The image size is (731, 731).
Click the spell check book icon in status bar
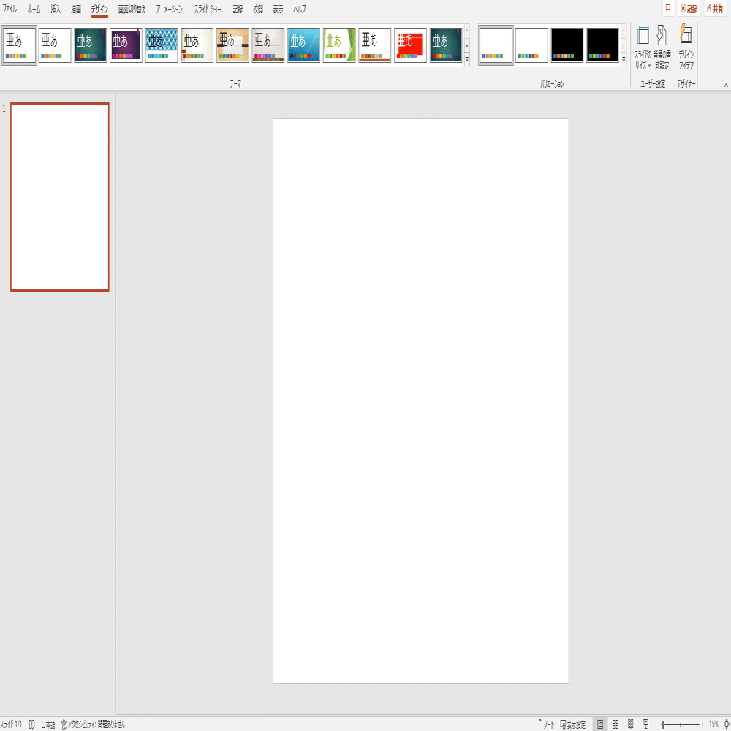(x=31, y=724)
